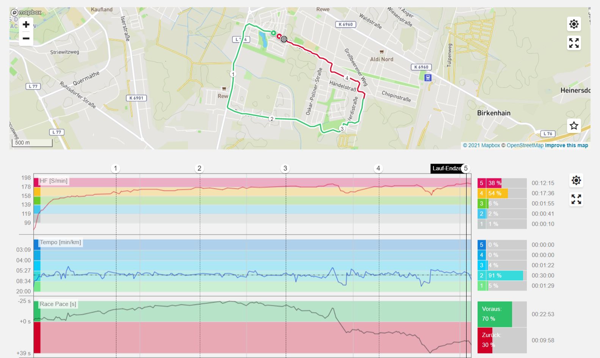Click tempo zone 2 time 00:30:00
Viewport: 600px width, 358px height.
tap(543, 275)
